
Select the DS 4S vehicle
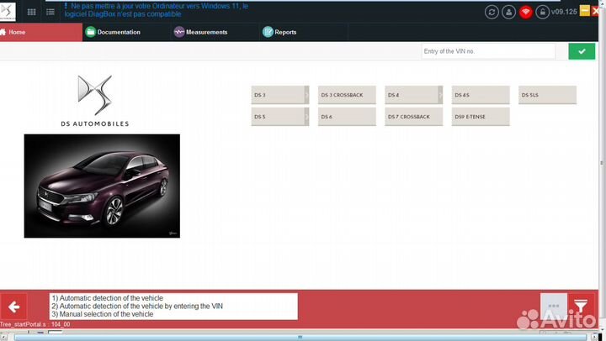481,95
